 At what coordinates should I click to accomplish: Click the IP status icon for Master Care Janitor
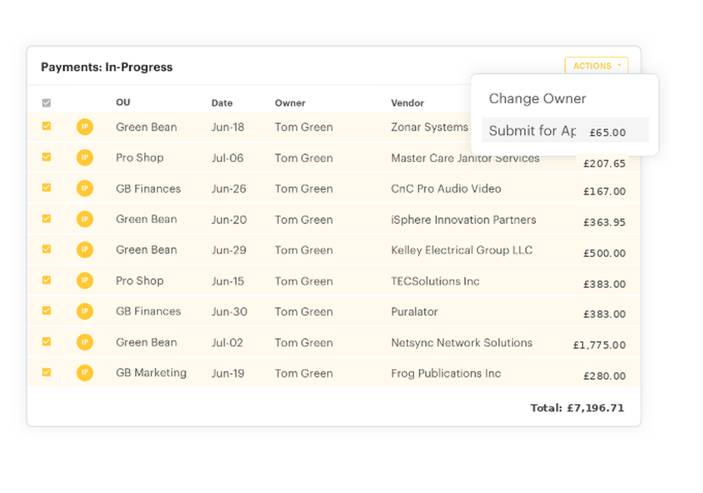click(85, 157)
